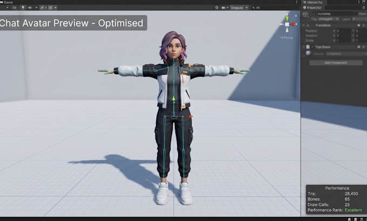
Task: Click the Rotation X field
Action: (x=343, y=36)
